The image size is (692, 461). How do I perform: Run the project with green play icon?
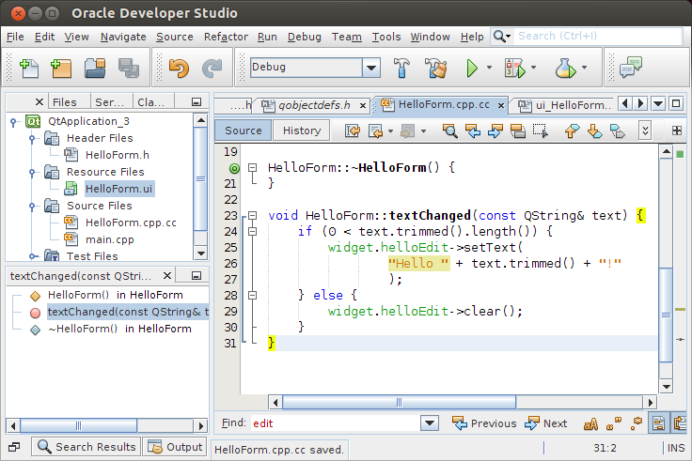(x=473, y=68)
